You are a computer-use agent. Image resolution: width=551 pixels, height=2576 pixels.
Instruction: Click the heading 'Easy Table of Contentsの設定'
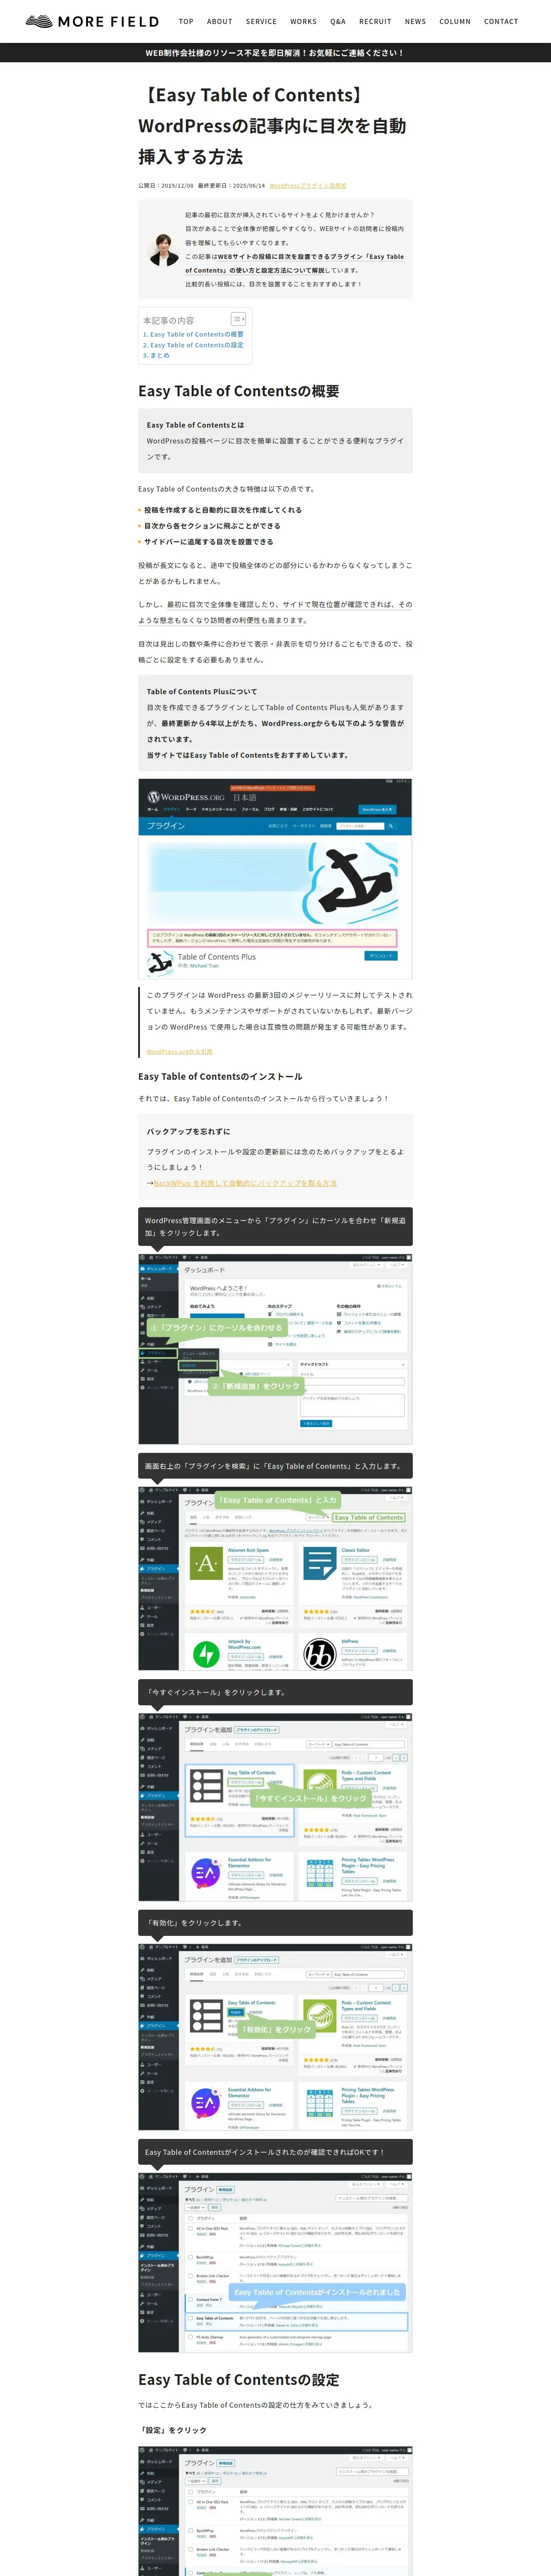click(x=239, y=2380)
